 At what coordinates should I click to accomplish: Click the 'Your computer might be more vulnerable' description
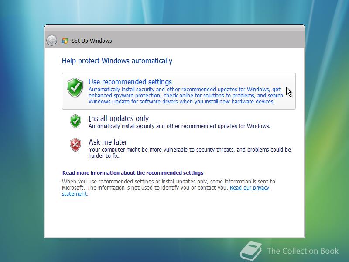click(x=190, y=152)
